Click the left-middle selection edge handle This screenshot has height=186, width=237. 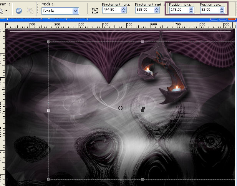click(x=48, y=111)
